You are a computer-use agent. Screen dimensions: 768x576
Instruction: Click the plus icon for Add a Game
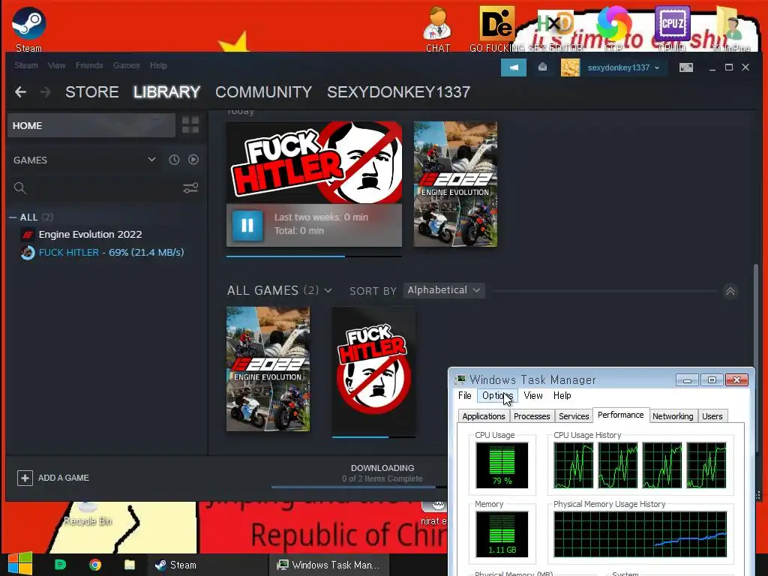25,478
